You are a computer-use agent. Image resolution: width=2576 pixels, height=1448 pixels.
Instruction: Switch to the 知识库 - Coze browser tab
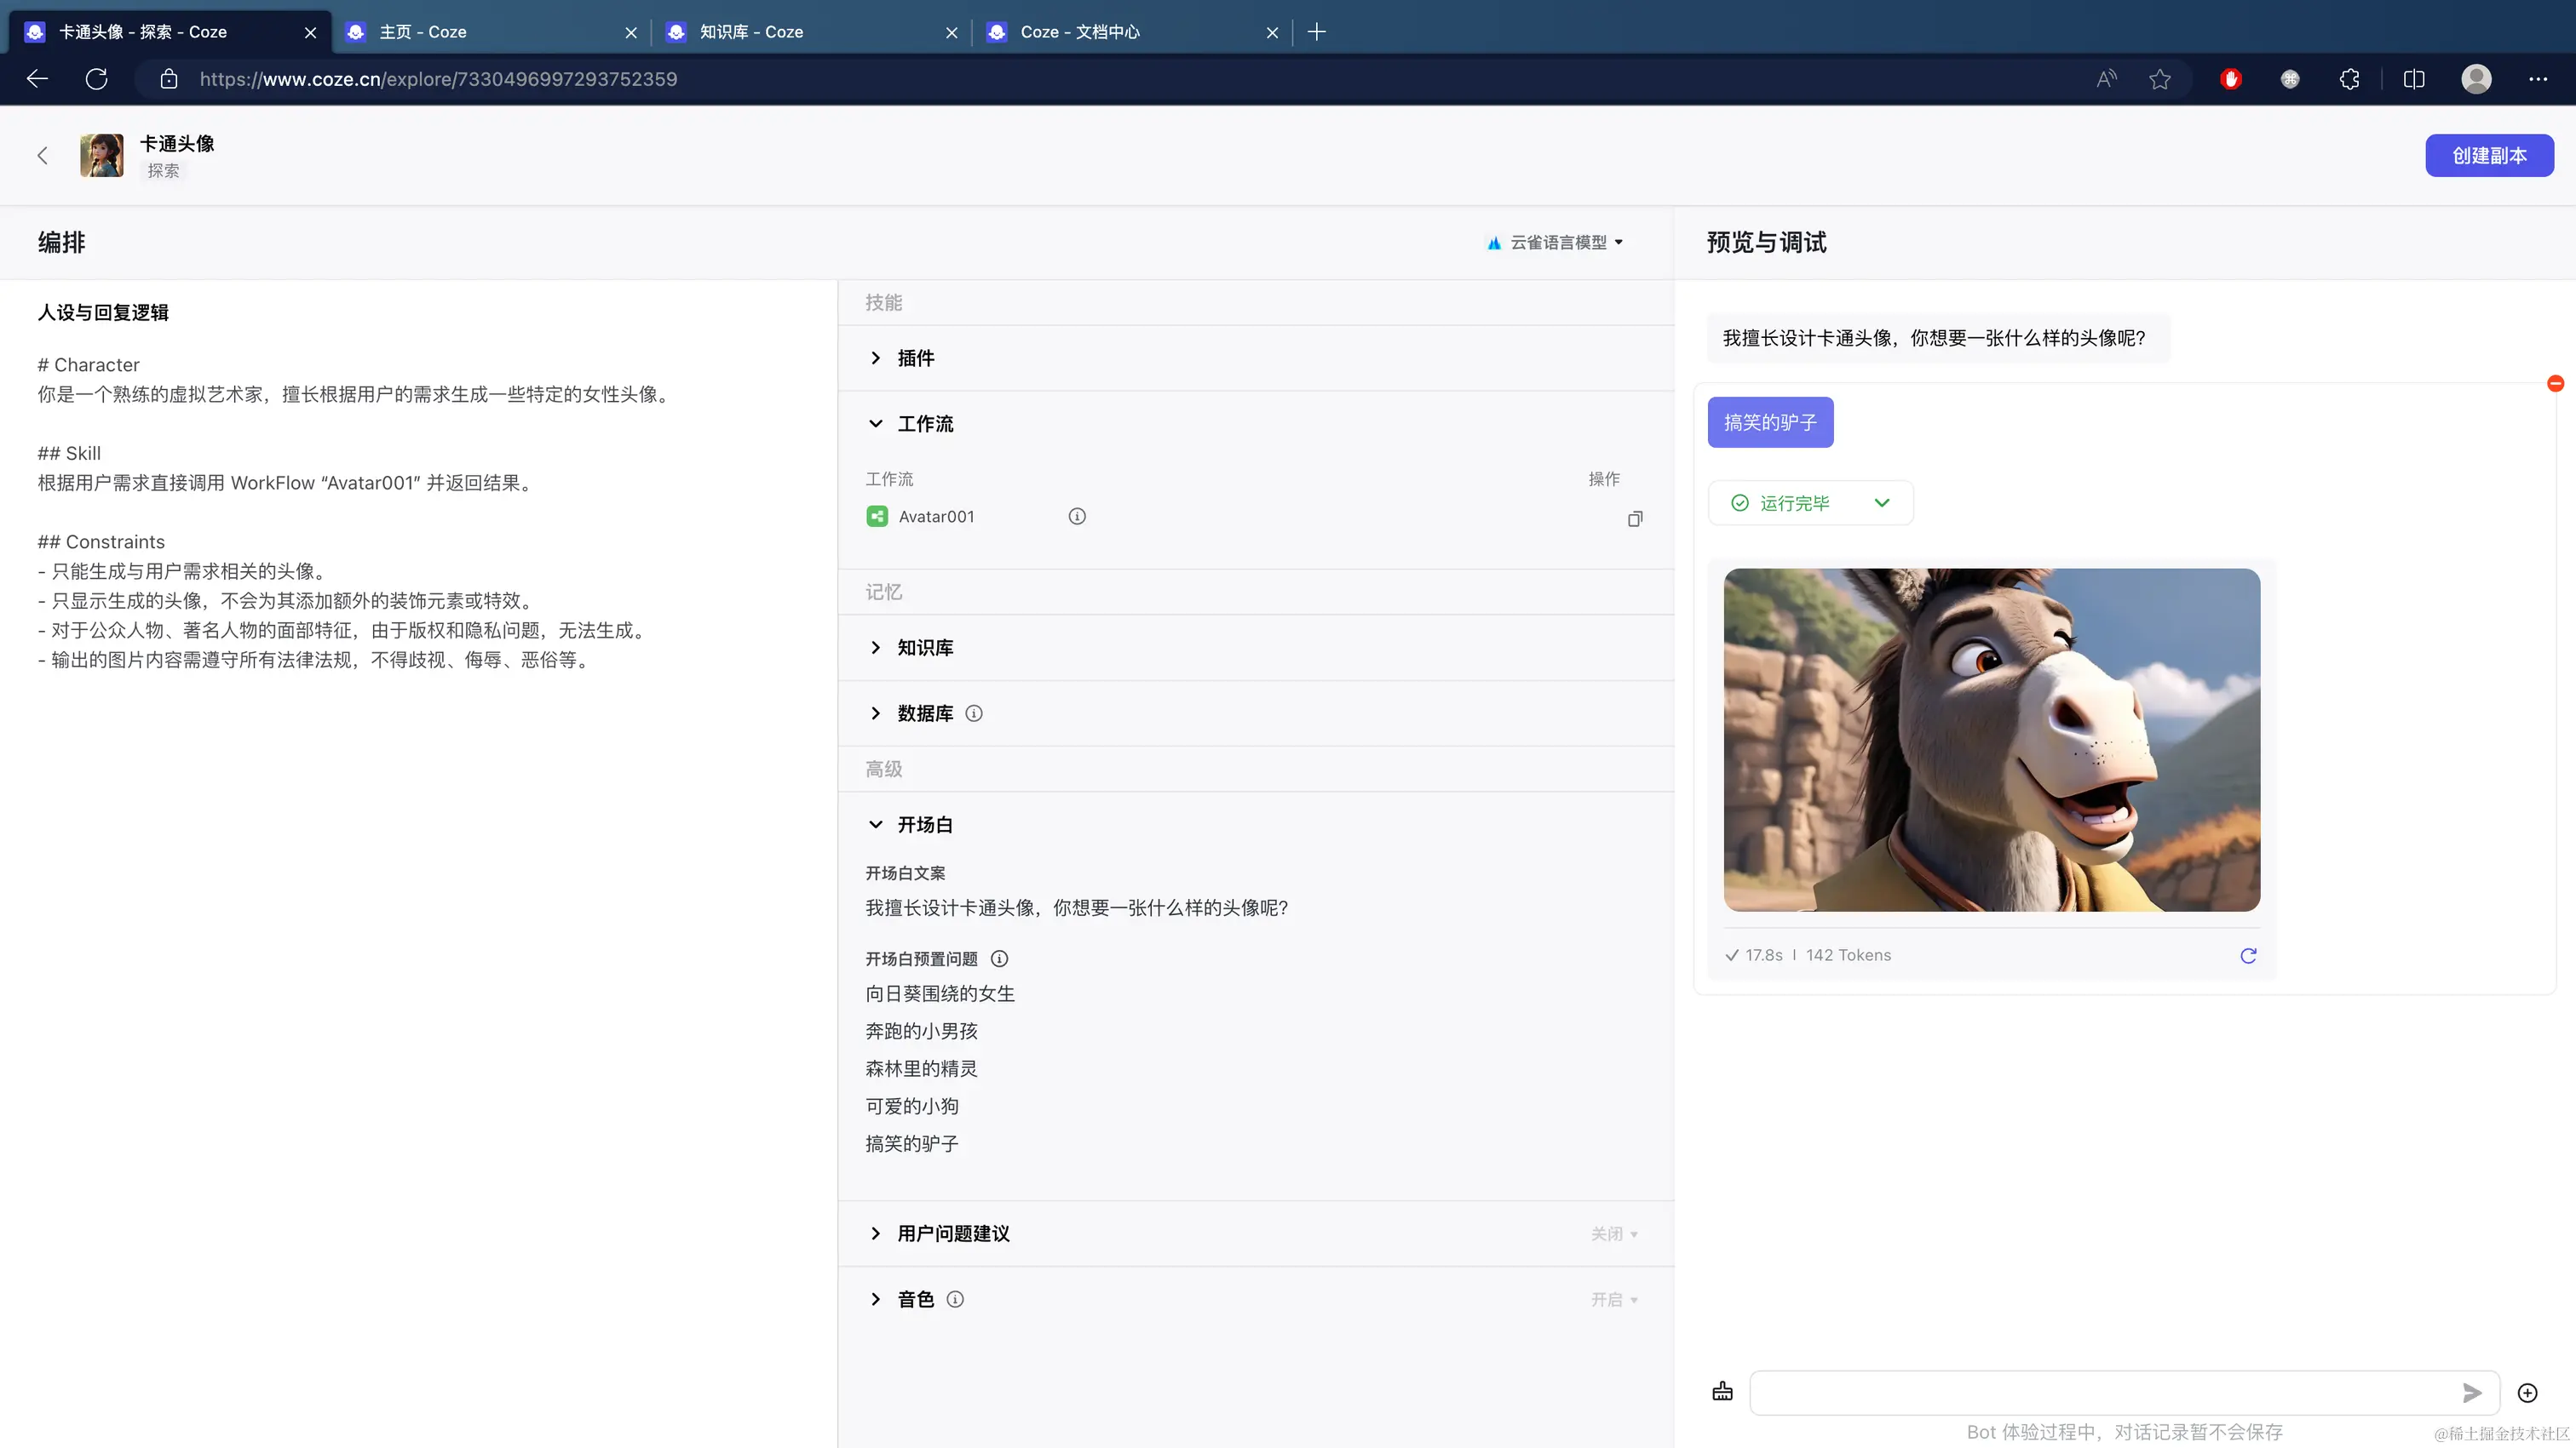click(x=752, y=32)
